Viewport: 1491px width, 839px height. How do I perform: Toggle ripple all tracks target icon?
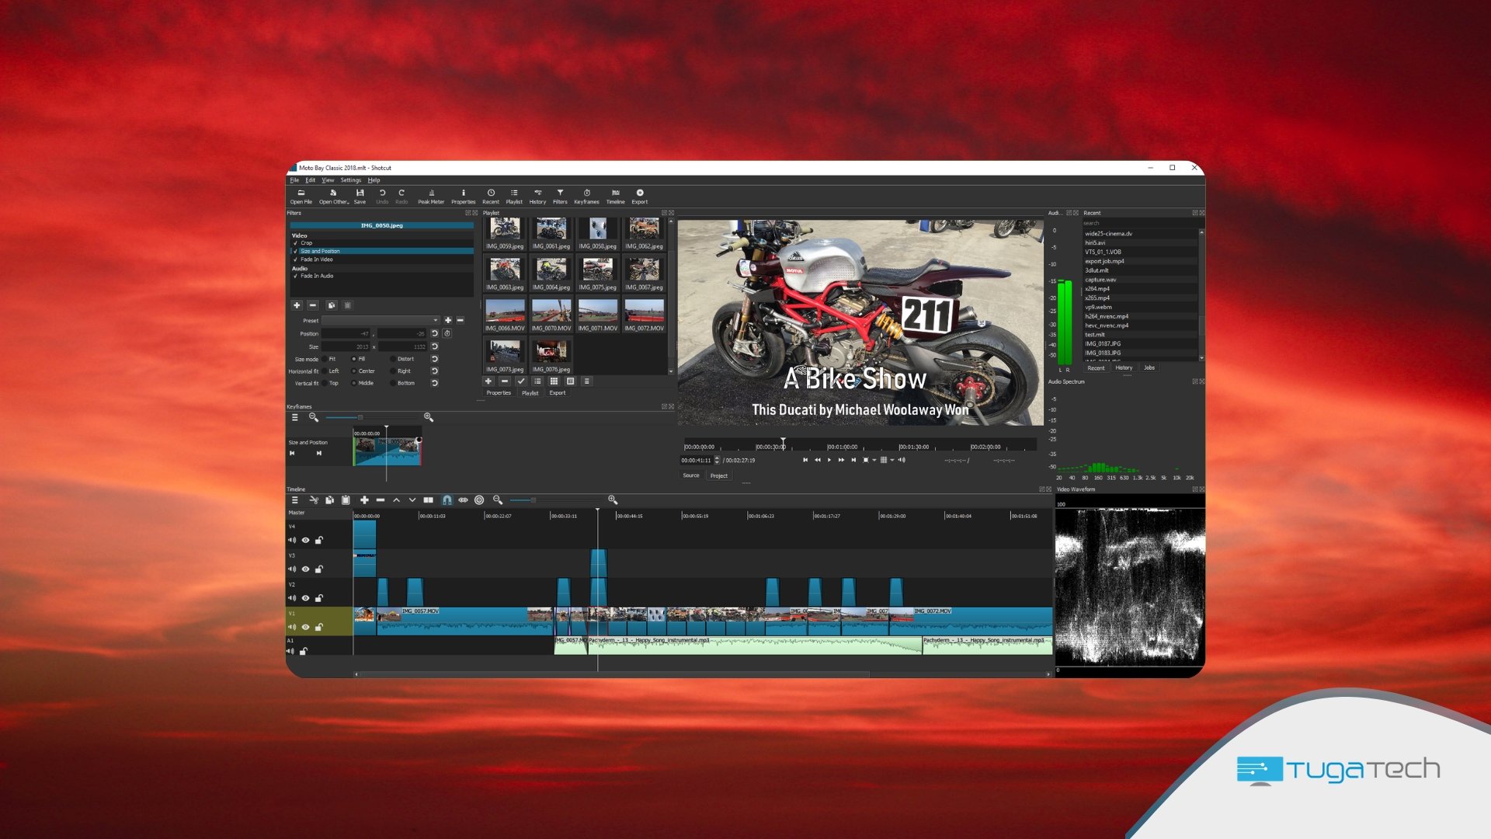479,500
